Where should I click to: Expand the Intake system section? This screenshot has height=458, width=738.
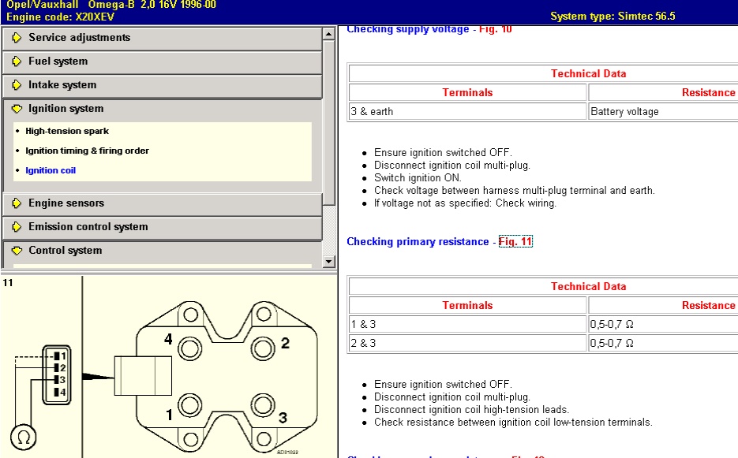click(x=162, y=85)
